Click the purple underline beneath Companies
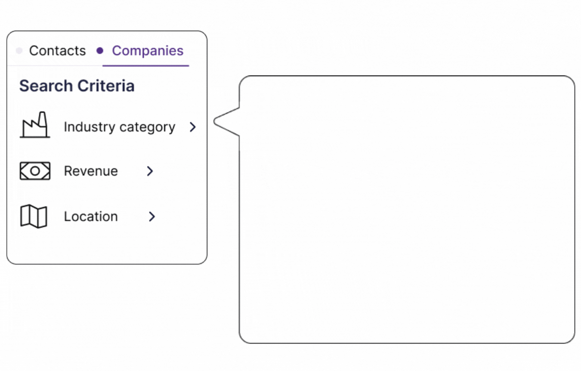This screenshot has height=371, width=581. (145, 66)
